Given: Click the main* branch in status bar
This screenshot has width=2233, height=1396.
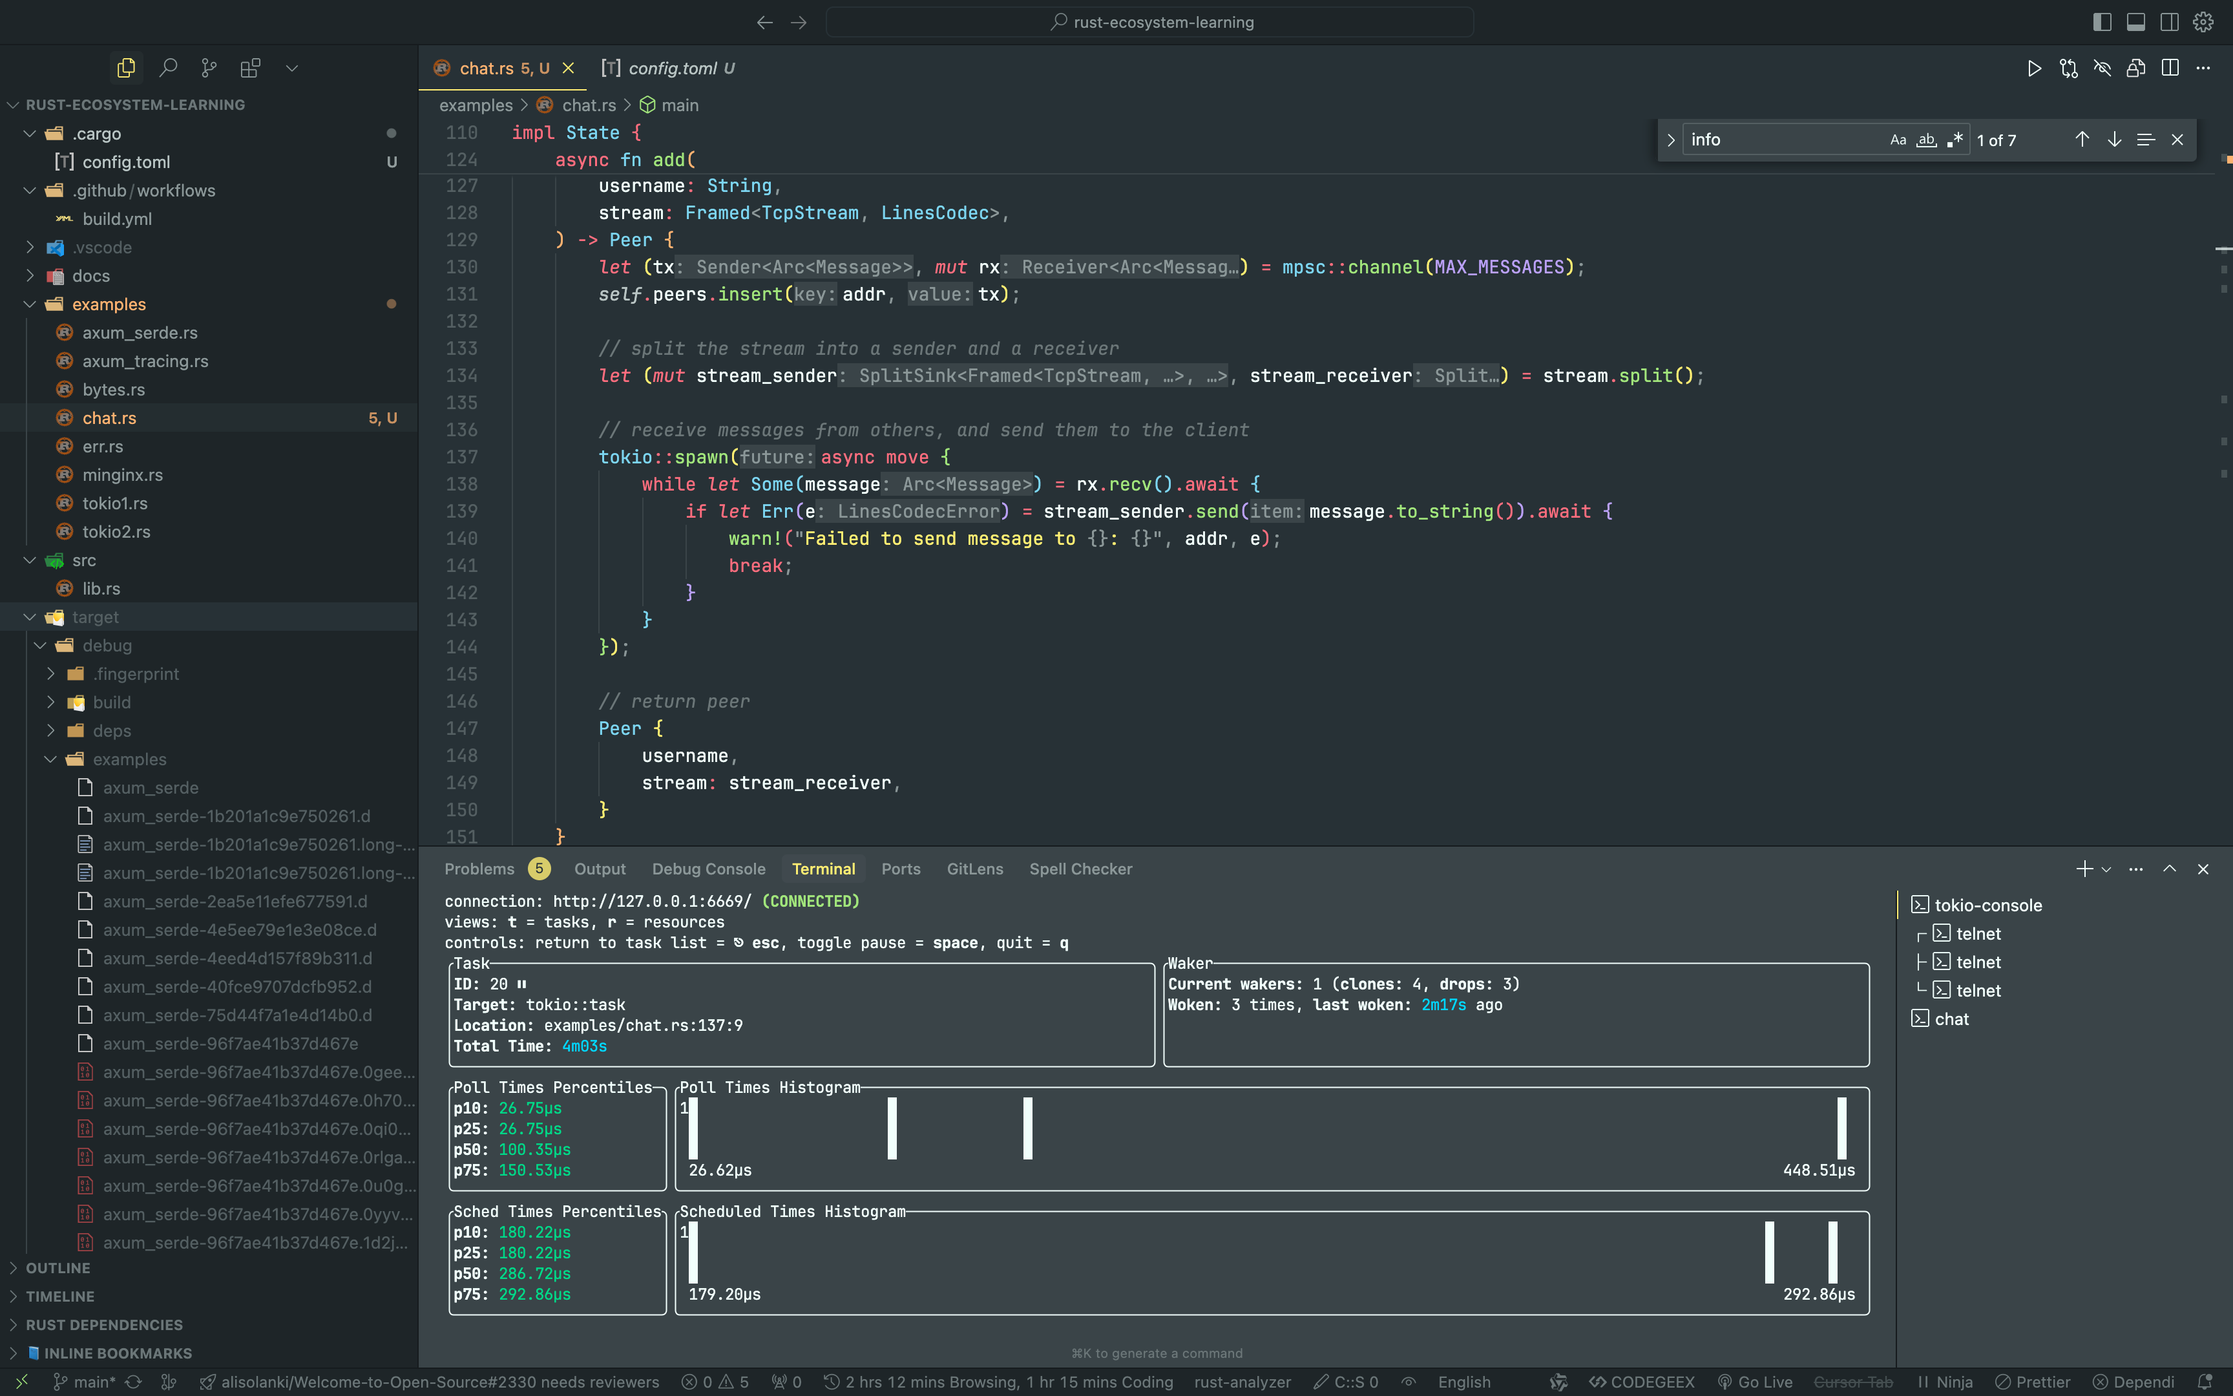Looking at the screenshot, I should click(84, 1382).
